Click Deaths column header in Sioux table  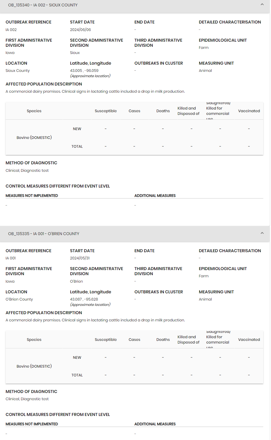(x=163, y=111)
